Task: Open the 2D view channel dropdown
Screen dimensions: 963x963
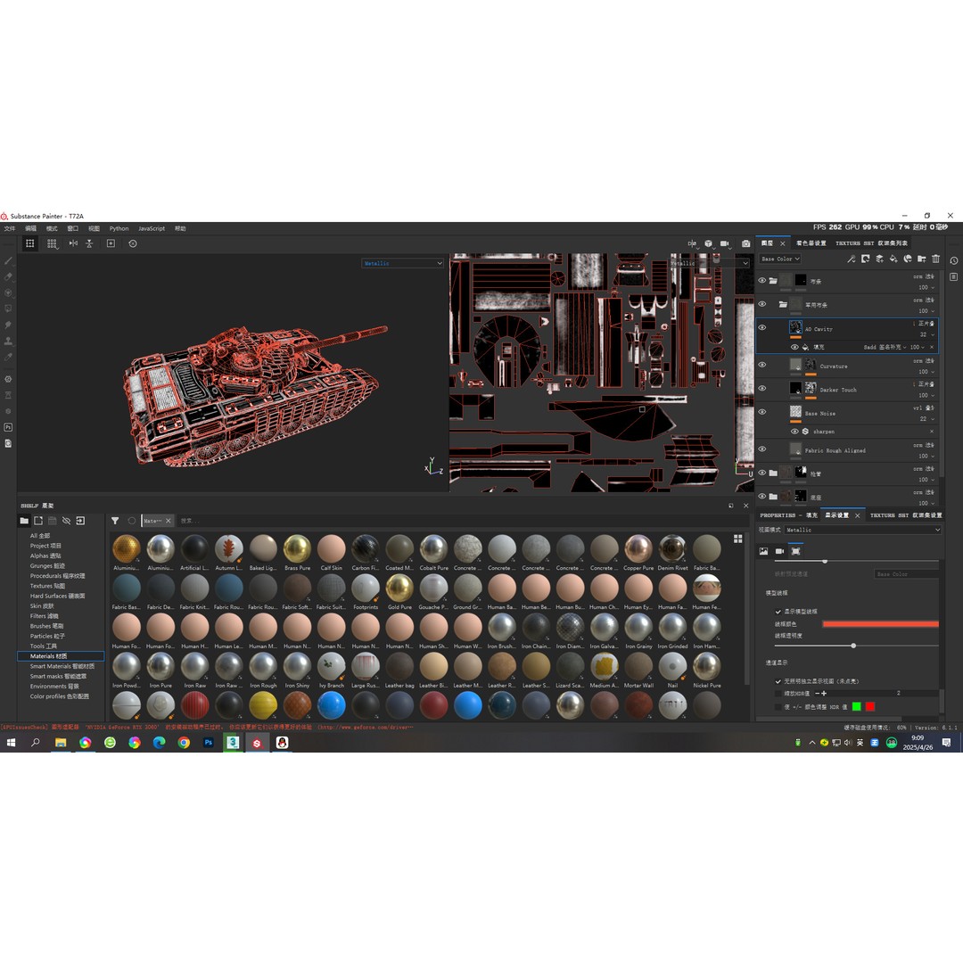Action: 710,263
